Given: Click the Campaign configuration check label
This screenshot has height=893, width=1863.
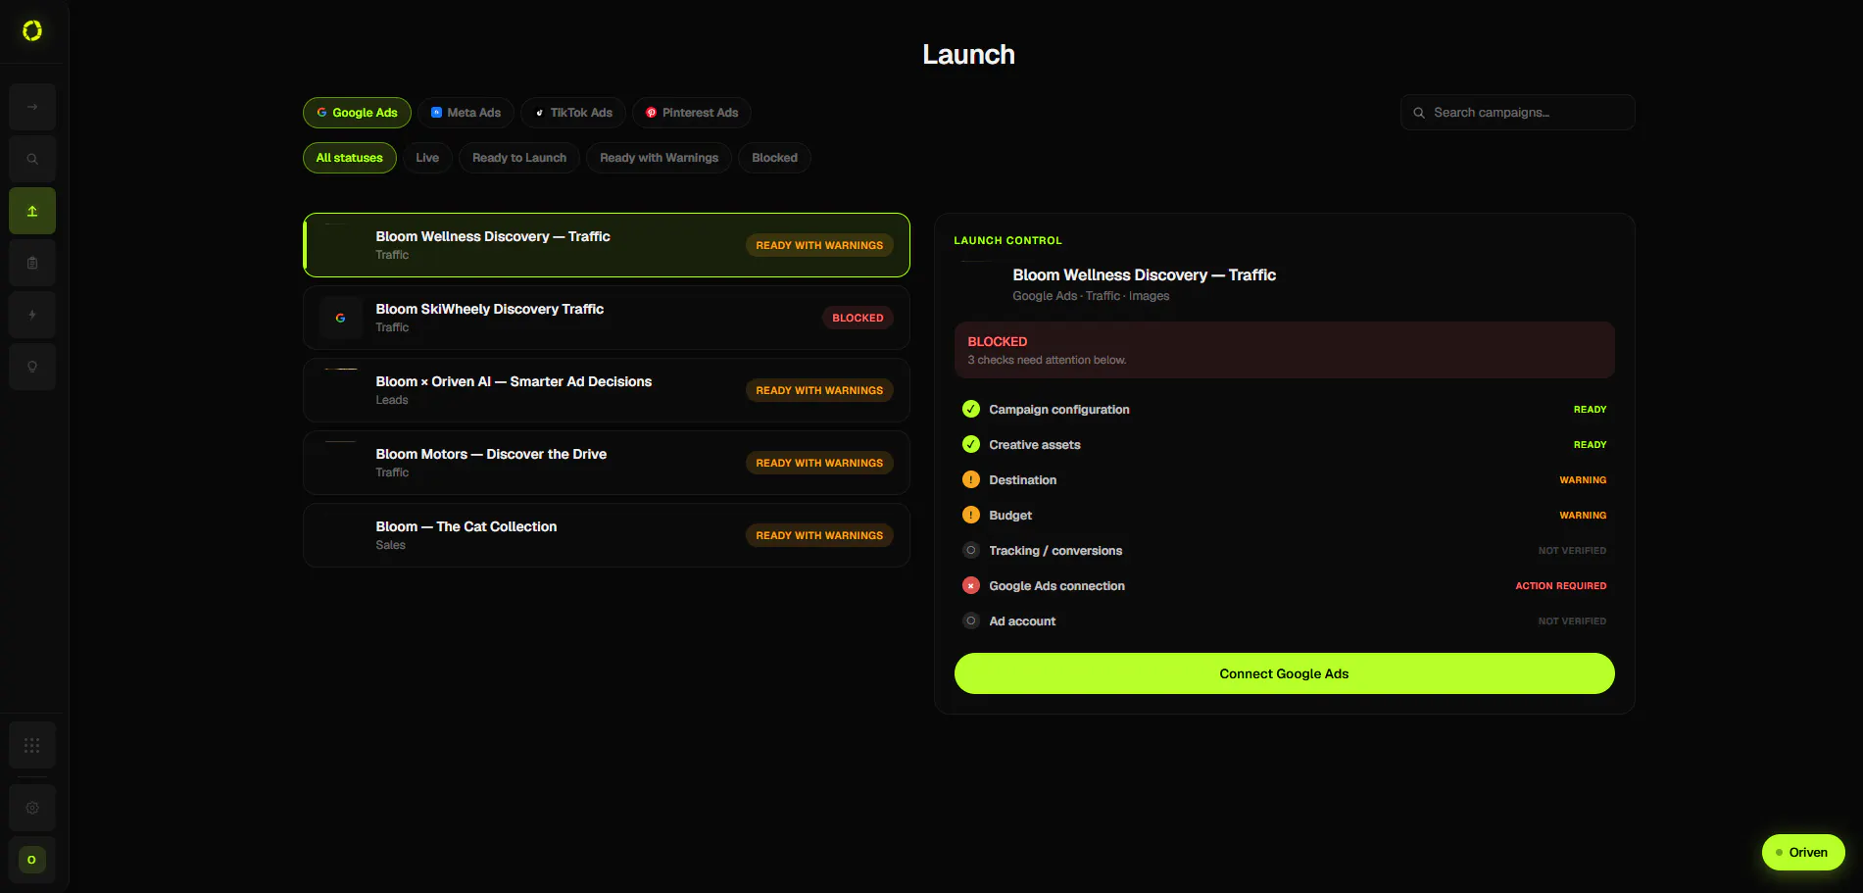Looking at the screenshot, I should click(x=1059, y=410).
